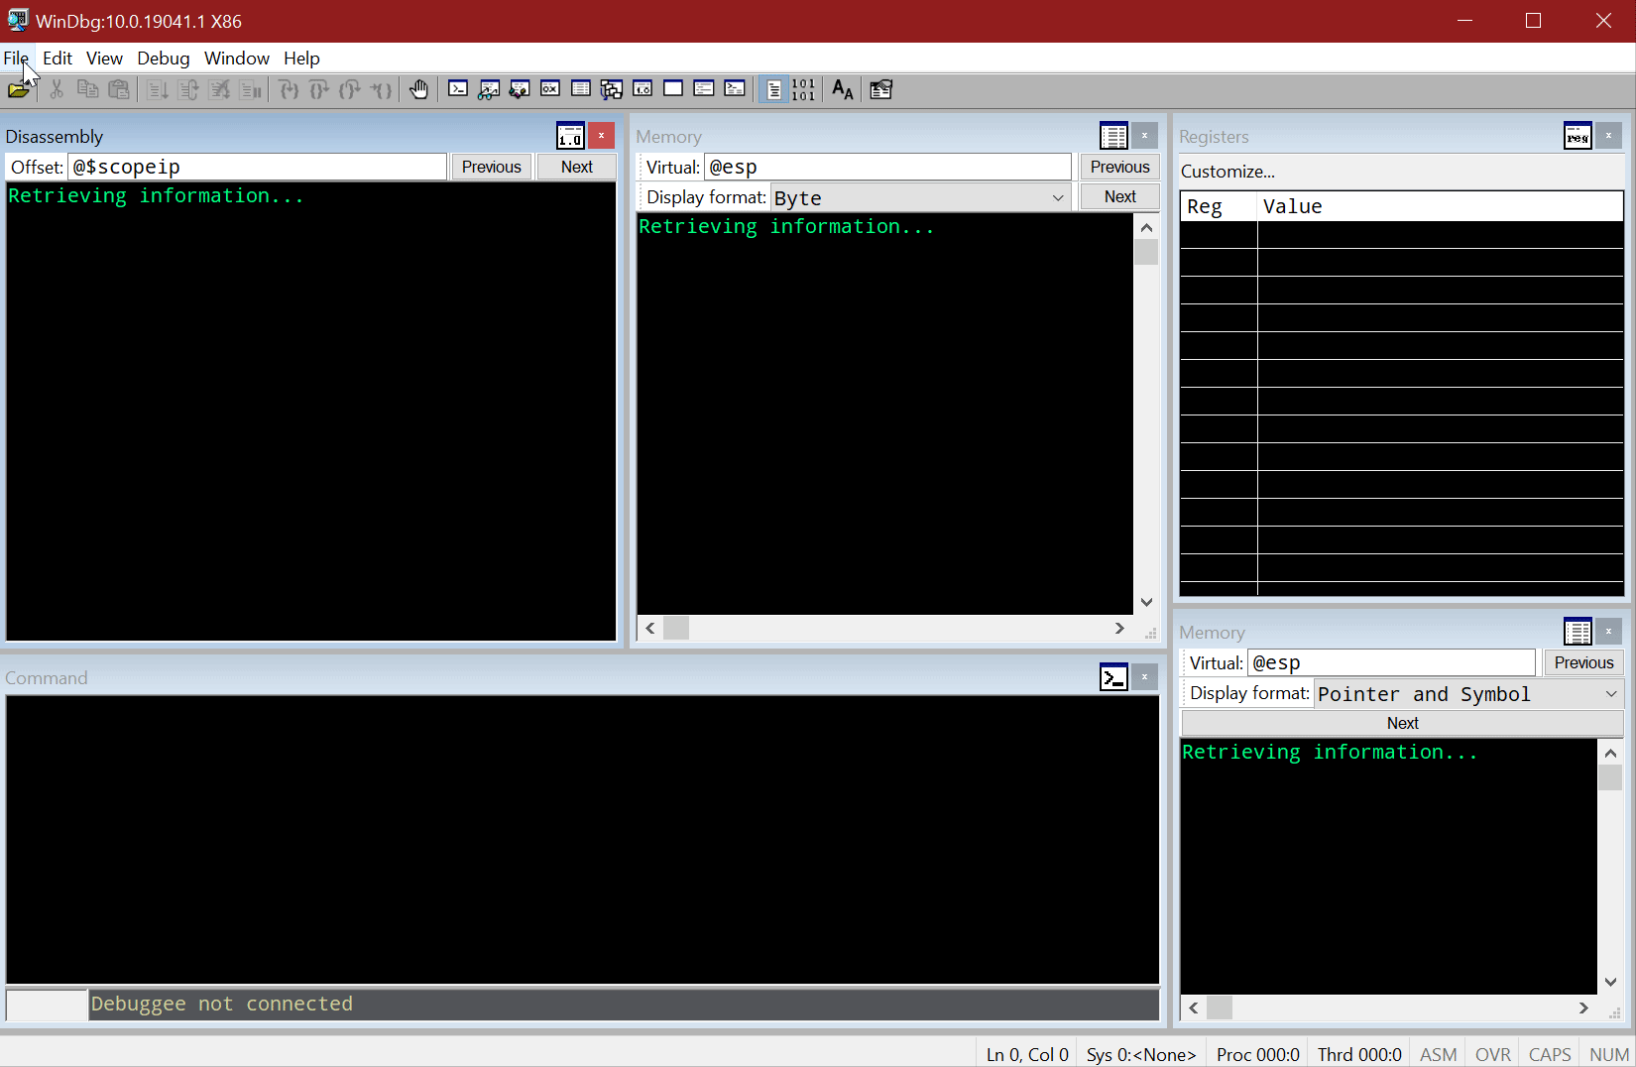Image resolution: width=1636 pixels, height=1067 pixels.
Task: Open top Memory panel menu icon
Action: 1113,136
